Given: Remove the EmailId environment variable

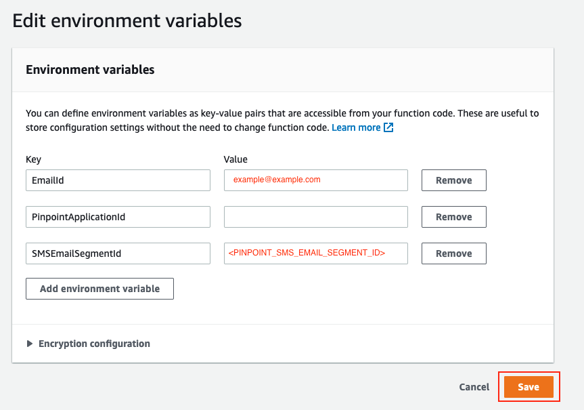Looking at the screenshot, I should [453, 180].
